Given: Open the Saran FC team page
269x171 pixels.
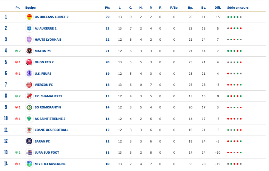Looking at the screenshot, I should (42, 141).
